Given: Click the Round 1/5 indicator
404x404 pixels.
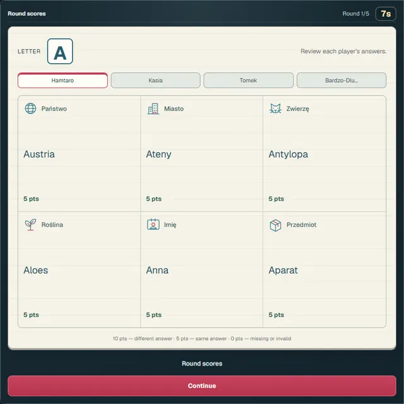Looking at the screenshot, I should (x=355, y=14).
